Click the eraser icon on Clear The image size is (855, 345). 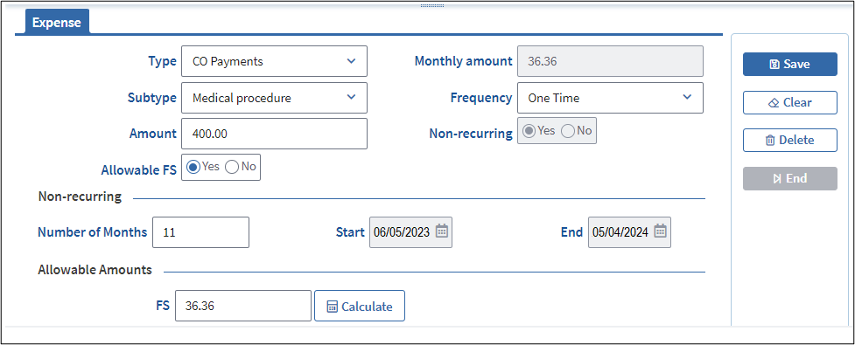(773, 103)
